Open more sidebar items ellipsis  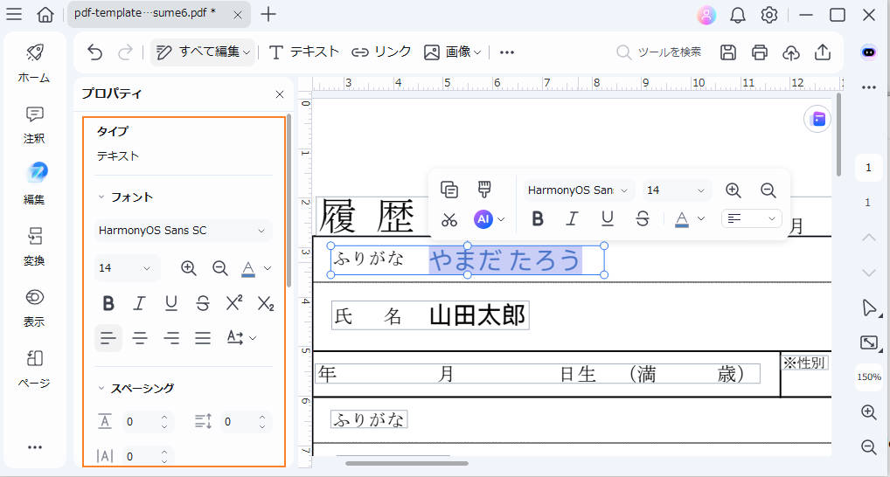point(35,447)
